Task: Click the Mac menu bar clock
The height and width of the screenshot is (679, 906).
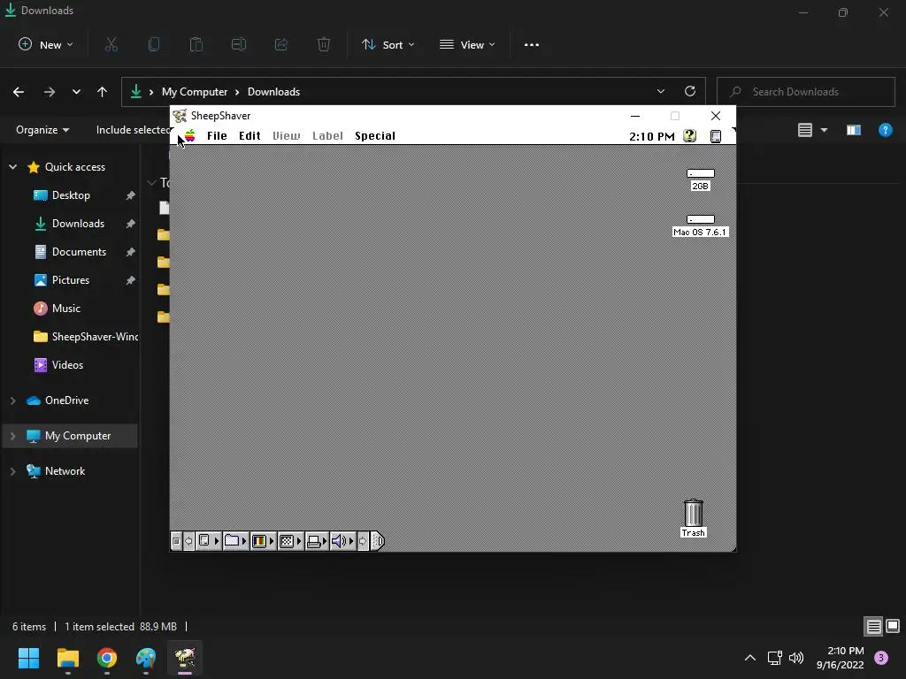Action: tap(652, 136)
